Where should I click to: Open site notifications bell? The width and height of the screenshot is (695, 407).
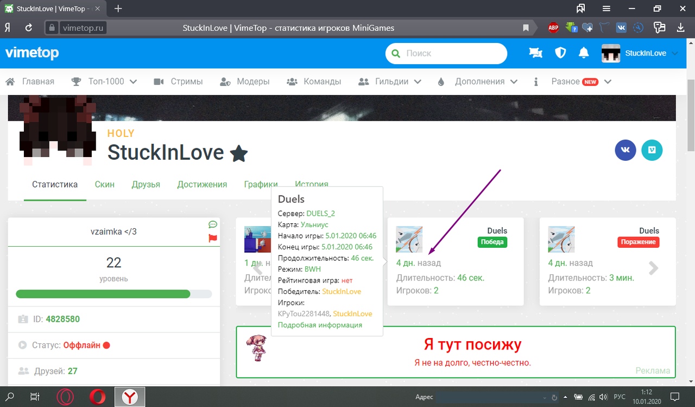pos(584,53)
